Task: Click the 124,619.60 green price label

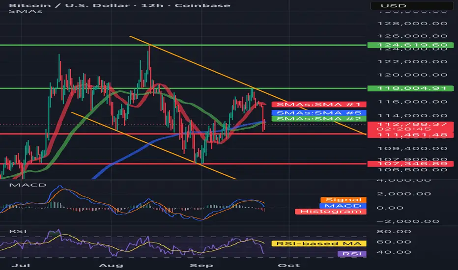Action: 410,45
